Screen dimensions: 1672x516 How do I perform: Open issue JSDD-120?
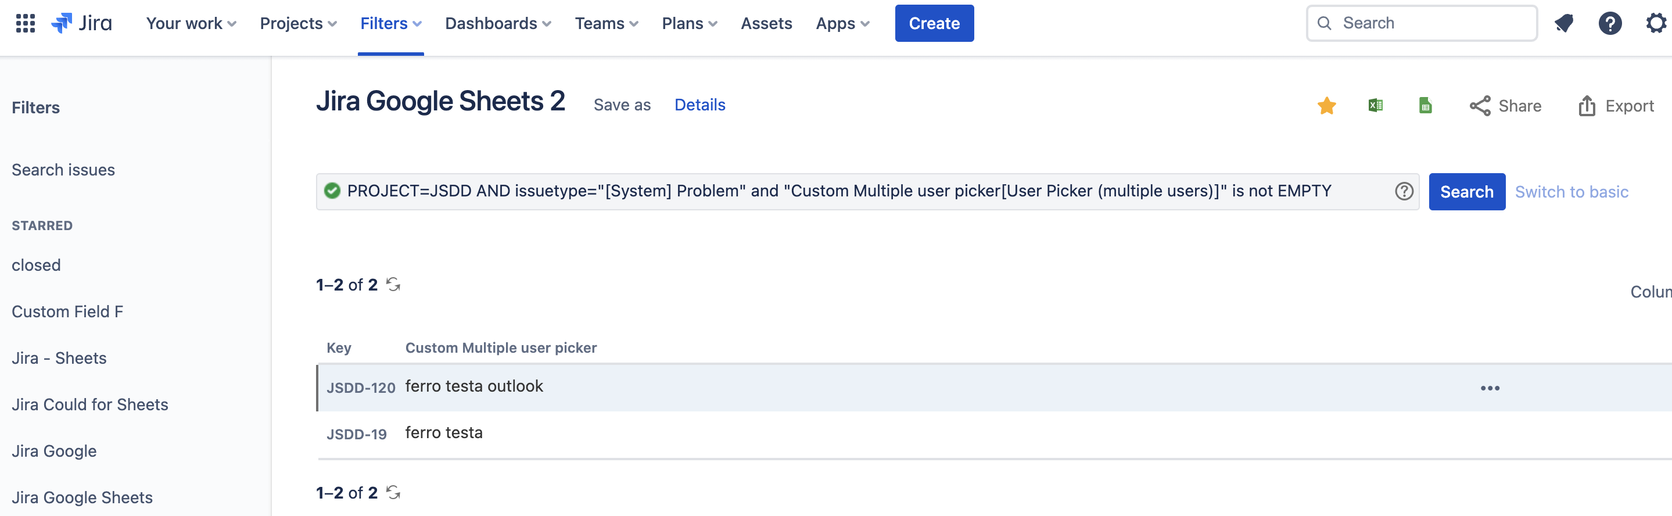coord(360,388)
